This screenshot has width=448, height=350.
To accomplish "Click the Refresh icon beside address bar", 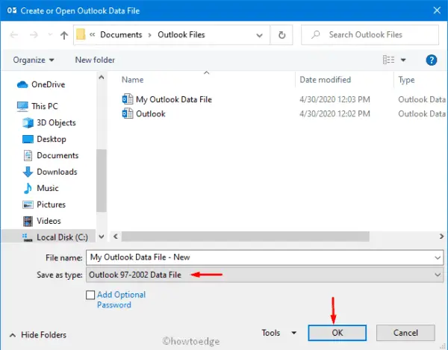I will coord(281,35).
